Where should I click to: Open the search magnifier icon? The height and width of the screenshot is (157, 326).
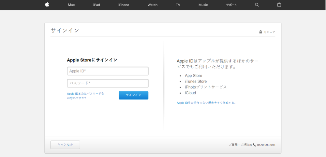(257, 5)
